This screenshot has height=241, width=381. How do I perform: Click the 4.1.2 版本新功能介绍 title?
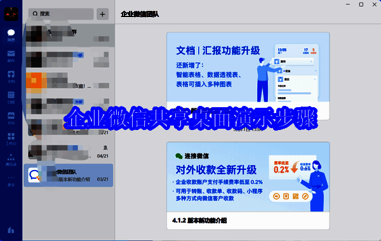tap(199, 220)
